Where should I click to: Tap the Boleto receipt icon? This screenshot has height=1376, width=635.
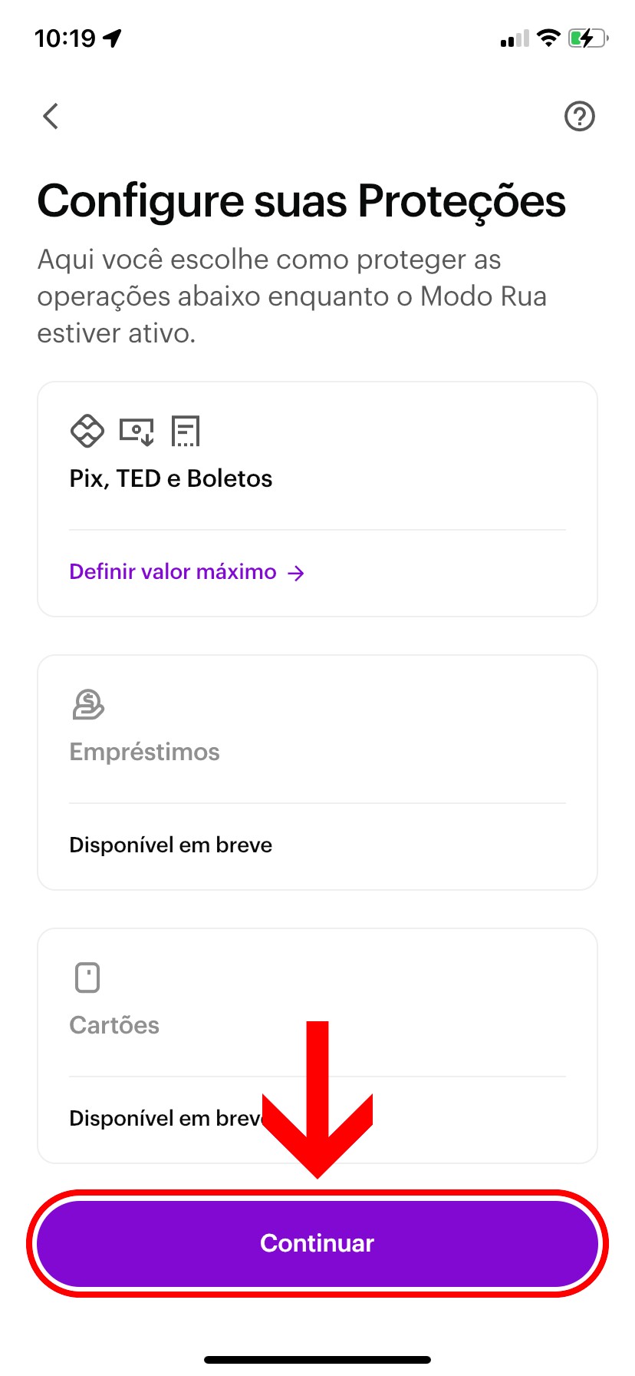point(186,432)
